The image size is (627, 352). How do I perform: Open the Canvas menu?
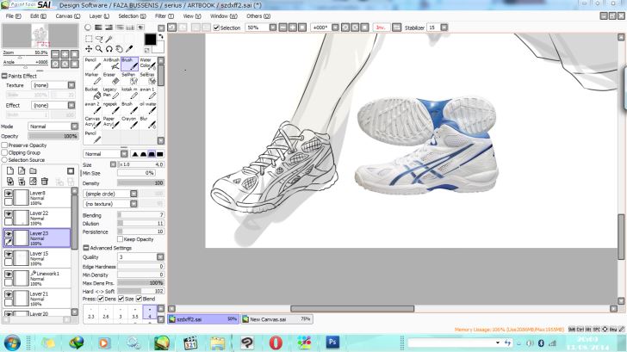pos(67,16)
